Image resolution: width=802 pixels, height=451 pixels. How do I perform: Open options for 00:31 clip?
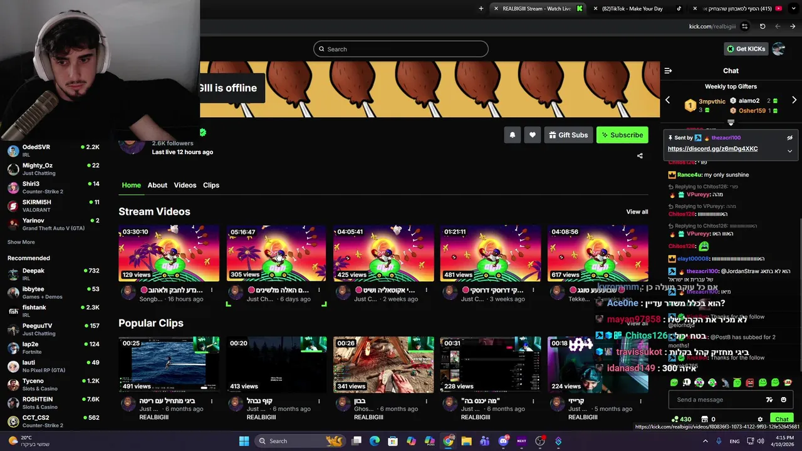click(533, 401)
